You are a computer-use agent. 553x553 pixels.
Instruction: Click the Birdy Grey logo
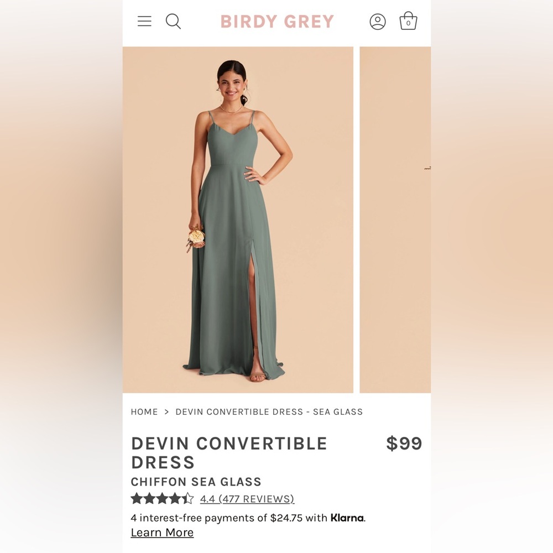coord(277,21)
